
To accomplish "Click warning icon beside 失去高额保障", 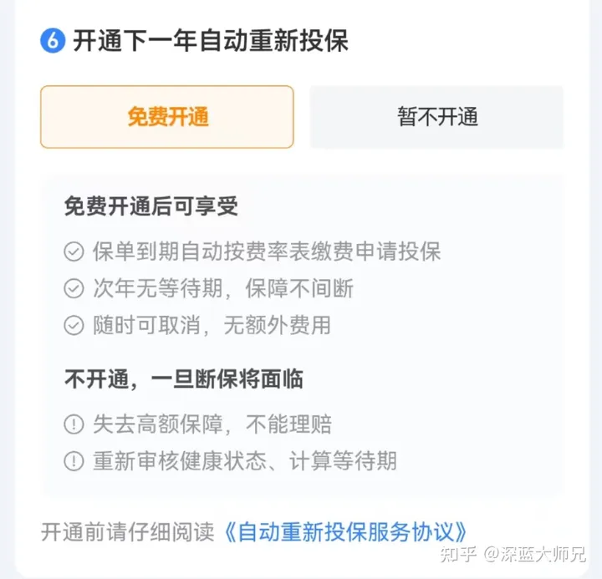I will click(x=74, y=424).
